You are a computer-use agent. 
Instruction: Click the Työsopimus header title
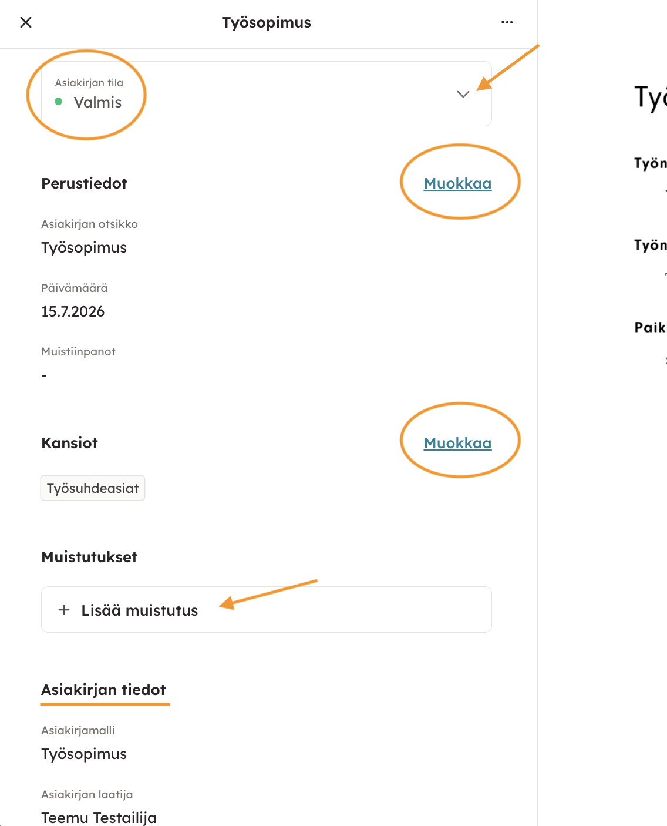click(x=267, y=22)
